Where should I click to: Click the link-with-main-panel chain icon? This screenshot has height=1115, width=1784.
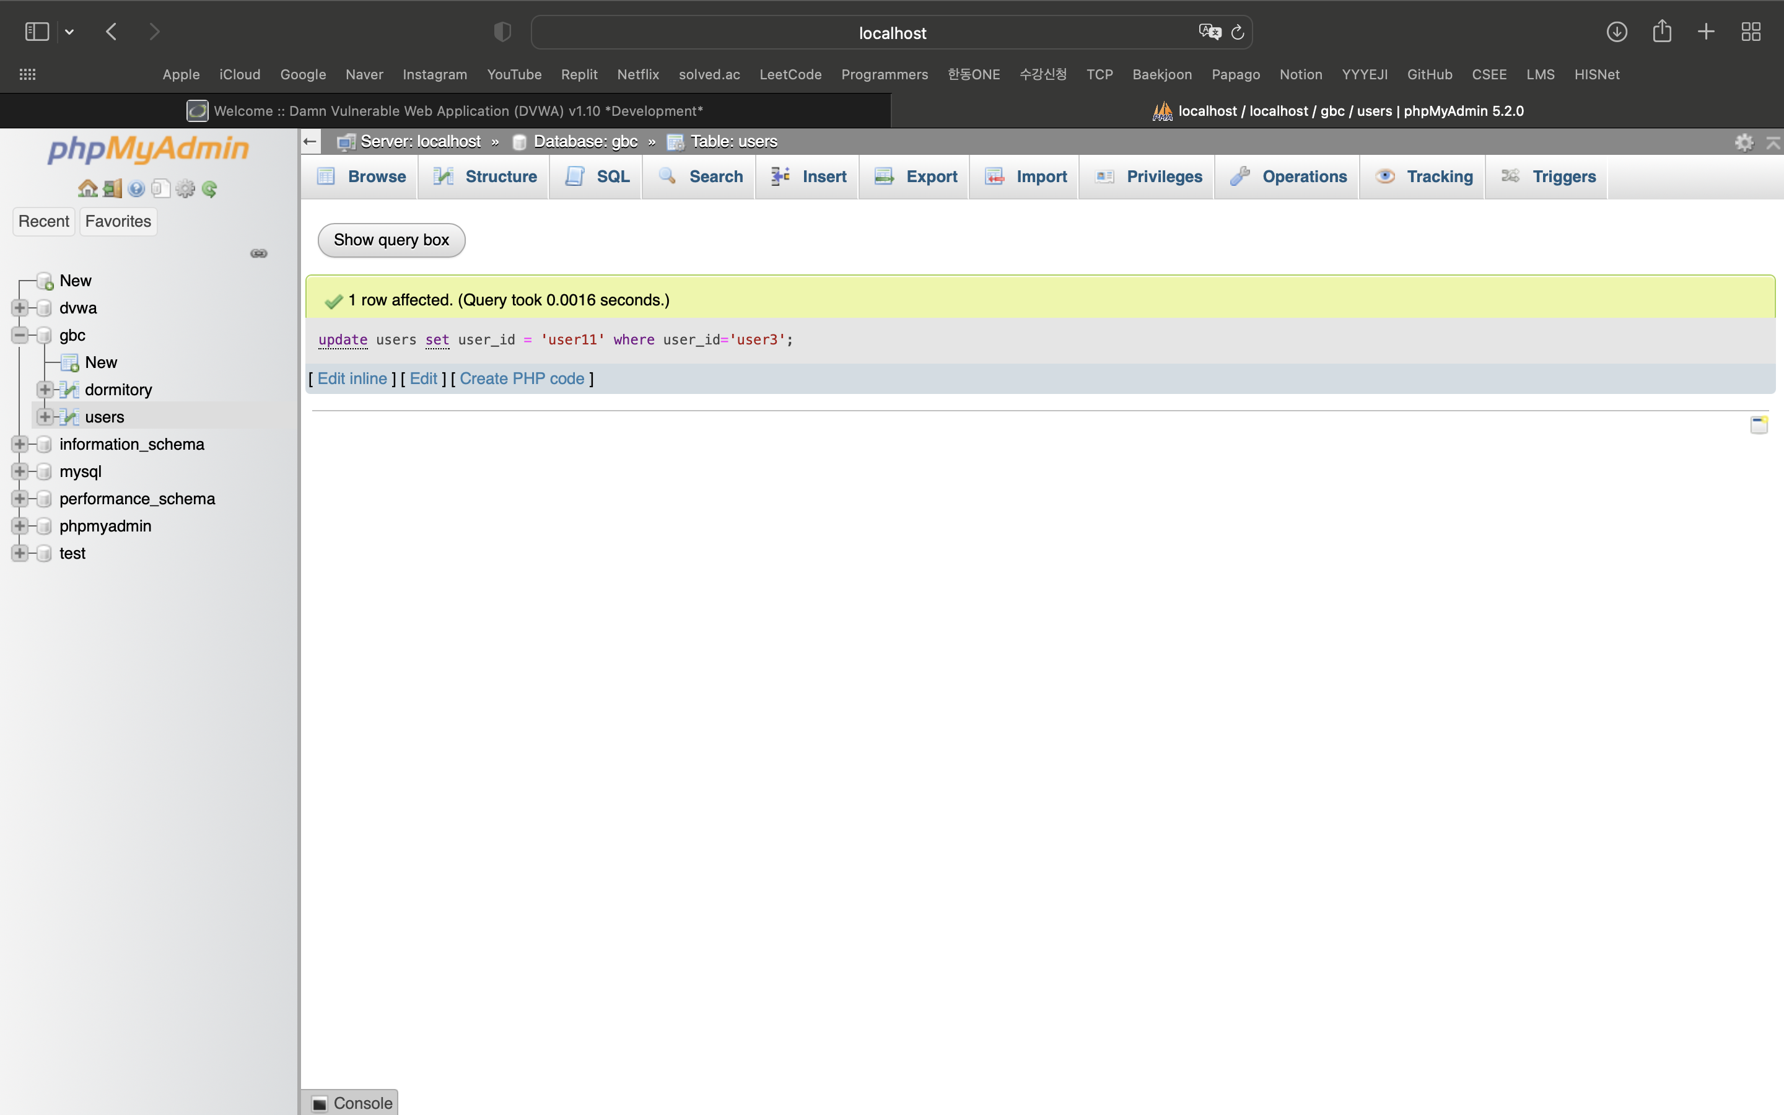(259, 253)
